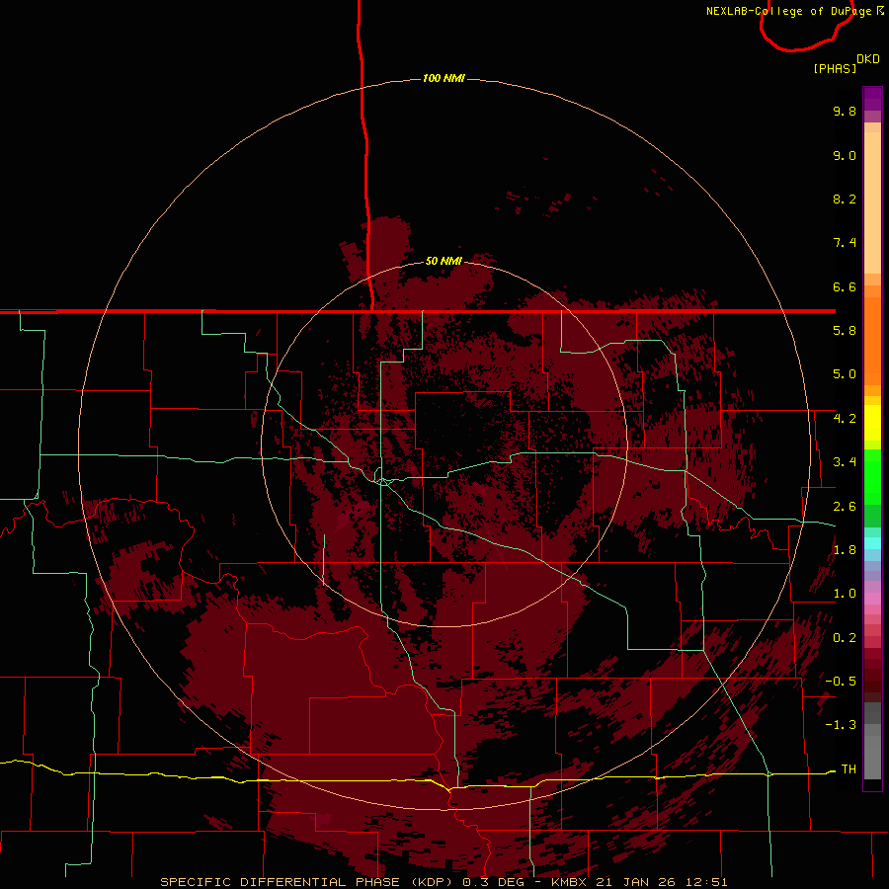The height and width of the screenshot is (889, 889).
Task: Click the DKD label above the color scale
Action: coord(868,59)
